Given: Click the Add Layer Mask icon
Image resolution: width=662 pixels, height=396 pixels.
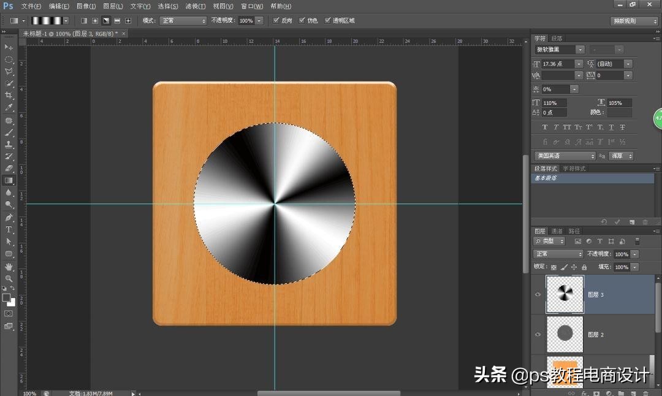Looking at the screenshot, I should (596, 394).
